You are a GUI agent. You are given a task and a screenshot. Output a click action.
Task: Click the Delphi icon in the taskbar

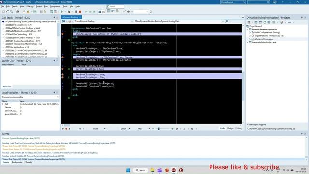[181, 170]
